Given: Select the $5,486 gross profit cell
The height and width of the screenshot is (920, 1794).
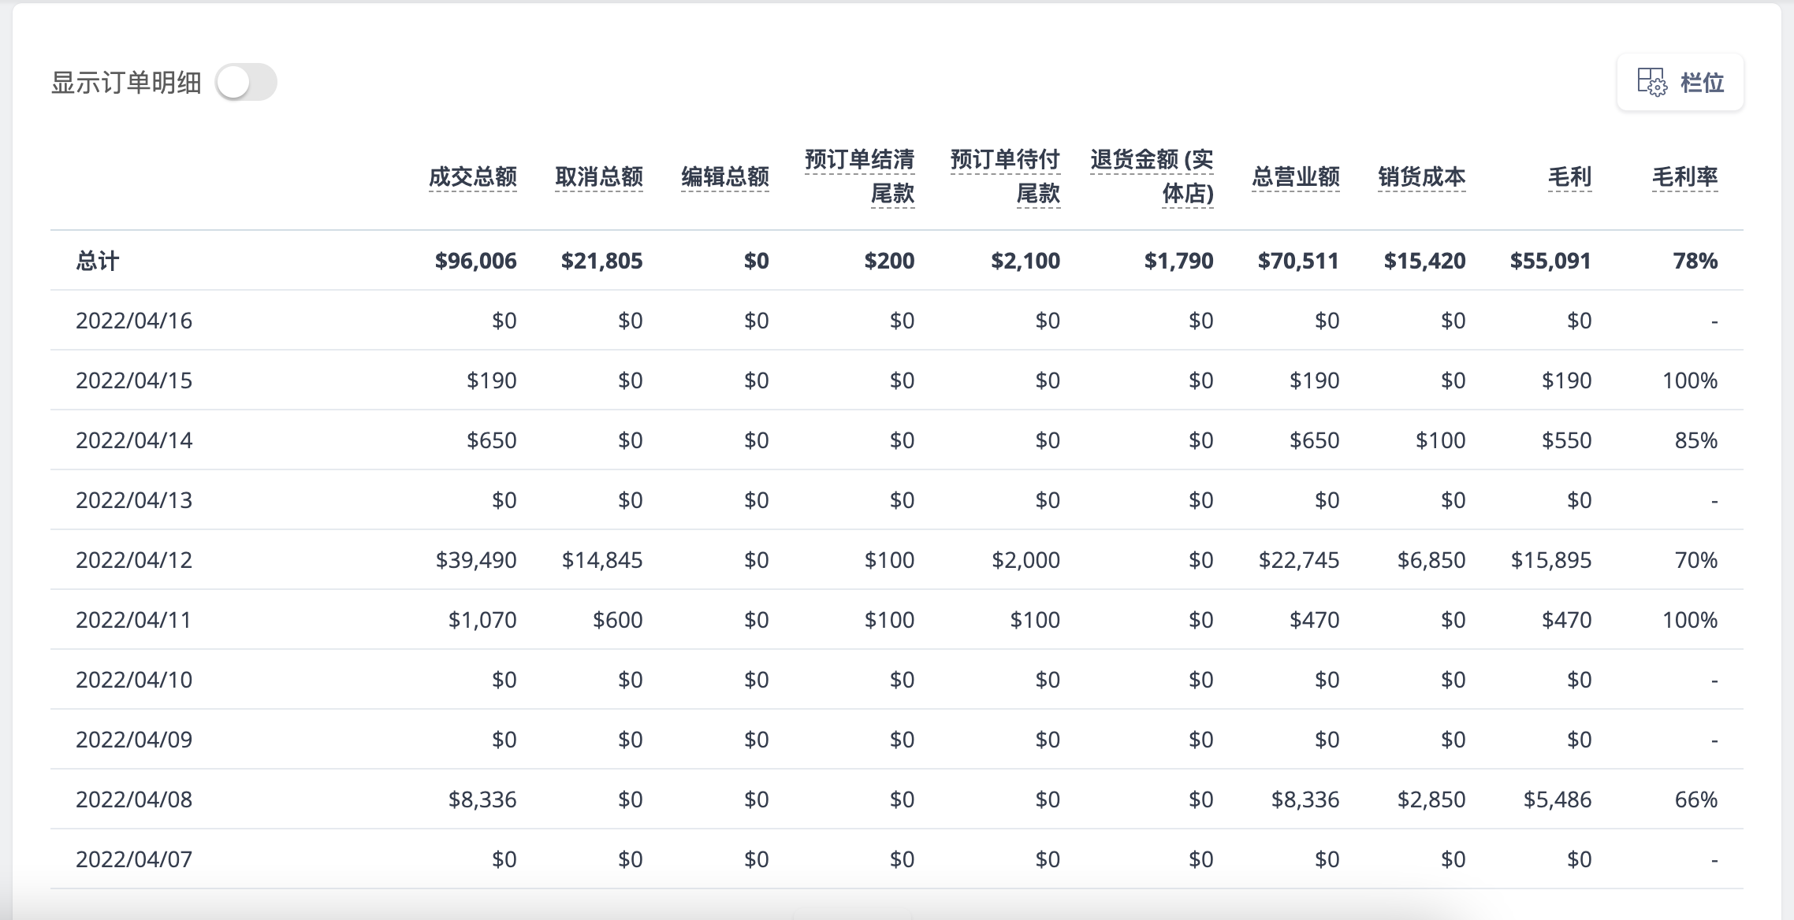Looking at the screenshot, I should pos(1558,799).
